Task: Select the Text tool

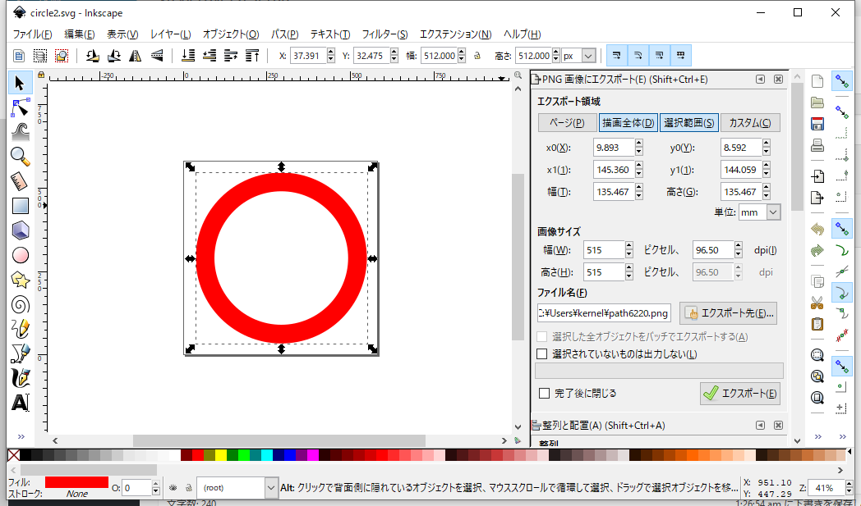Action: point(21,403)
